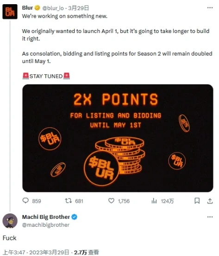Click the 2.7万 查看 view count
Image resolution: width=219 pixels, height=256 pixels.
(87, 252)
